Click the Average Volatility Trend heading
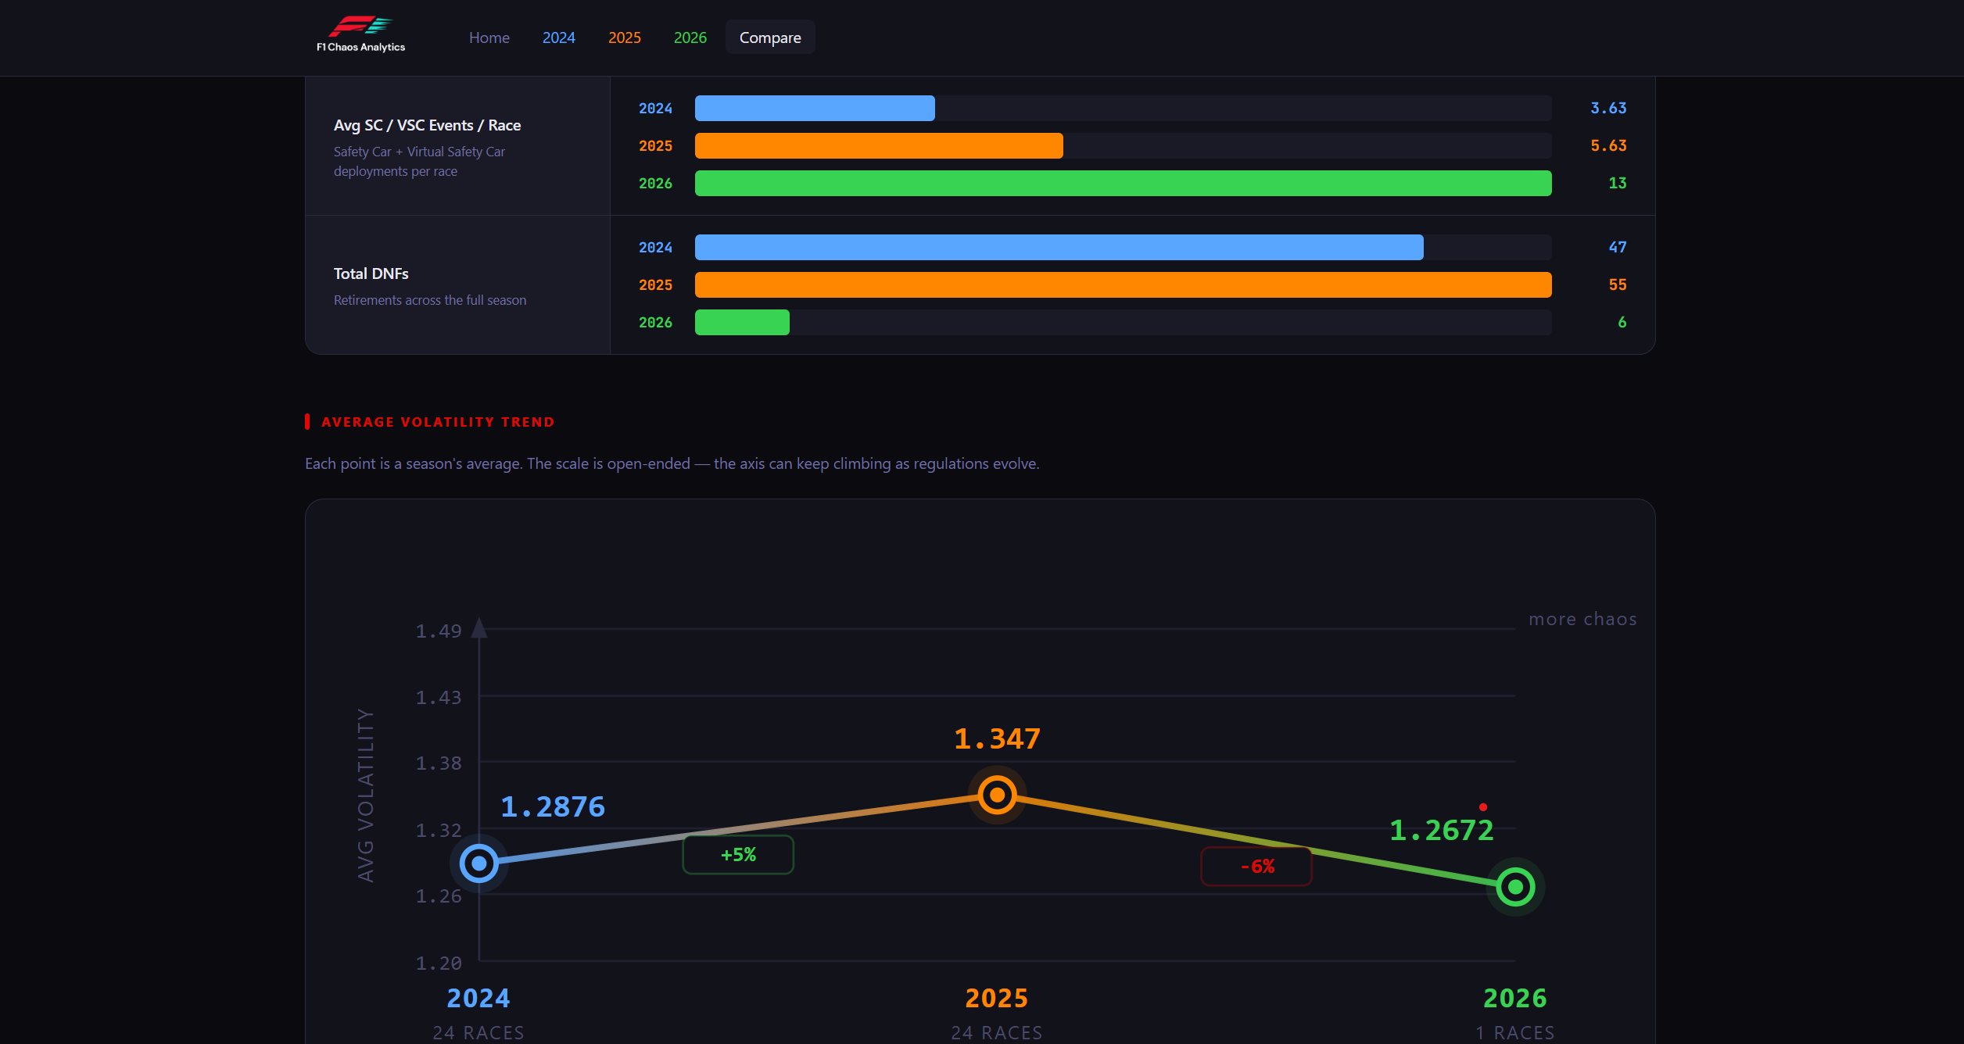 pyautogui.click(x=437, y=422)
